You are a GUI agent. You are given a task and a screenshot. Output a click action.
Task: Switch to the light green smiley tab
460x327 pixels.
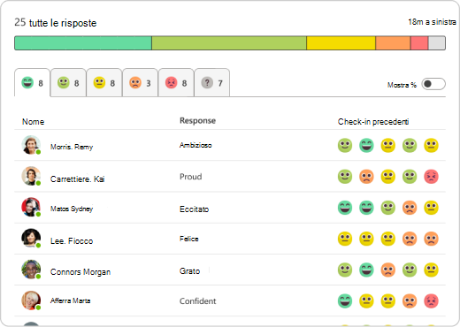pyautogui.click(x=68, y=83)
